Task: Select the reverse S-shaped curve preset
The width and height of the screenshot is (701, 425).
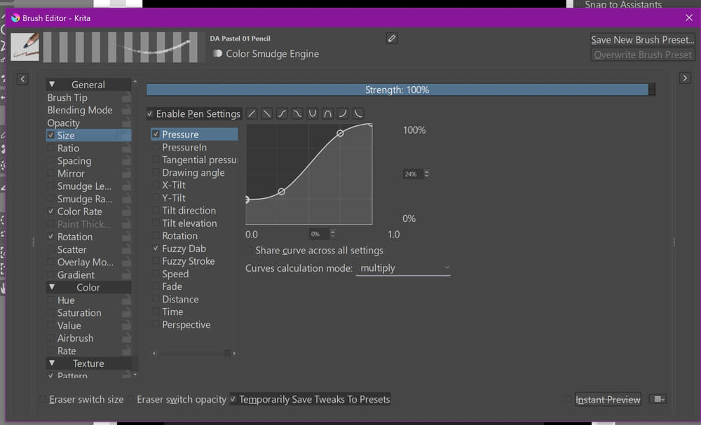Action: [x=297, y=113]
